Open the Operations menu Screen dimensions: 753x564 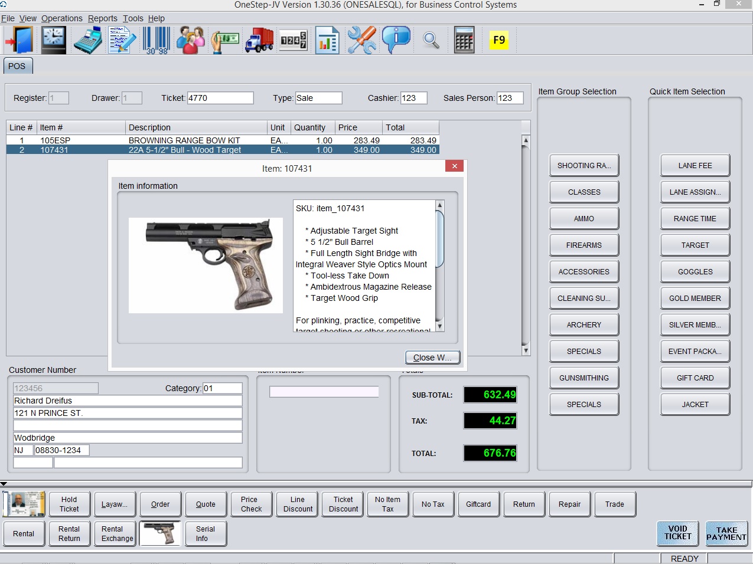point(61,18)
